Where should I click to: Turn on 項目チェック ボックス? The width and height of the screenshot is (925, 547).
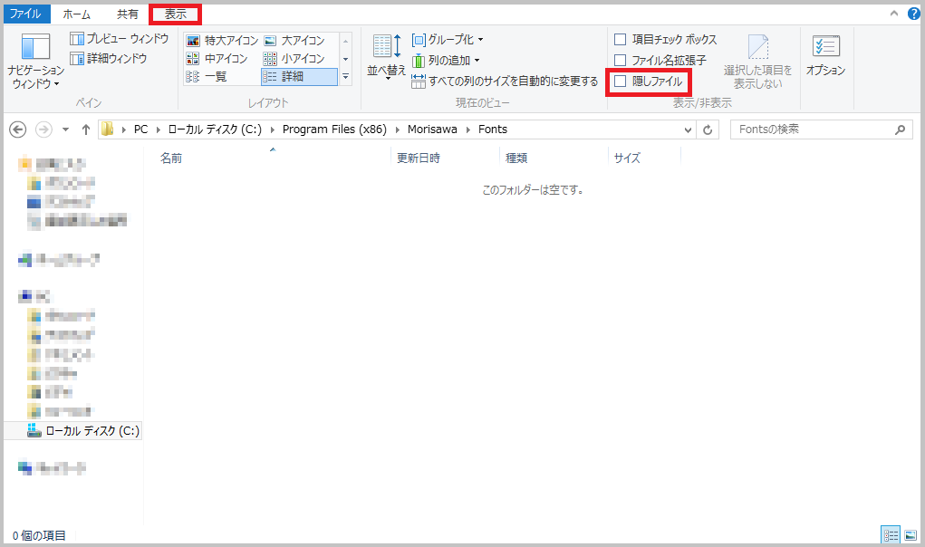[x=621, y=38]
